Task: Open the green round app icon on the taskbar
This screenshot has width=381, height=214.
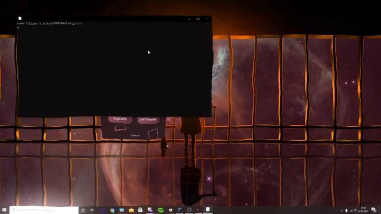Action: 160,210
